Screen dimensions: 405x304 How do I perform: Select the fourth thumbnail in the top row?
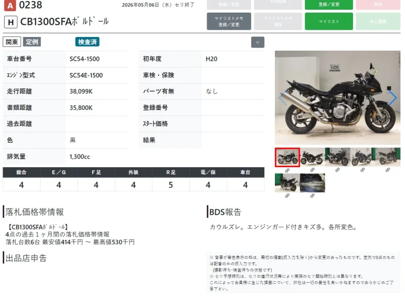362,157
